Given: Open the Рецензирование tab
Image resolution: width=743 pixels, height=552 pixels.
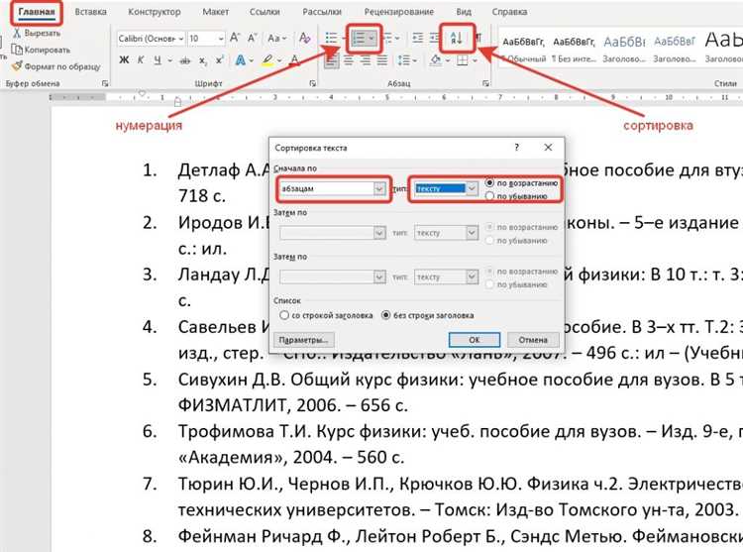Looking at the screenshot, I should click(398, 12).
